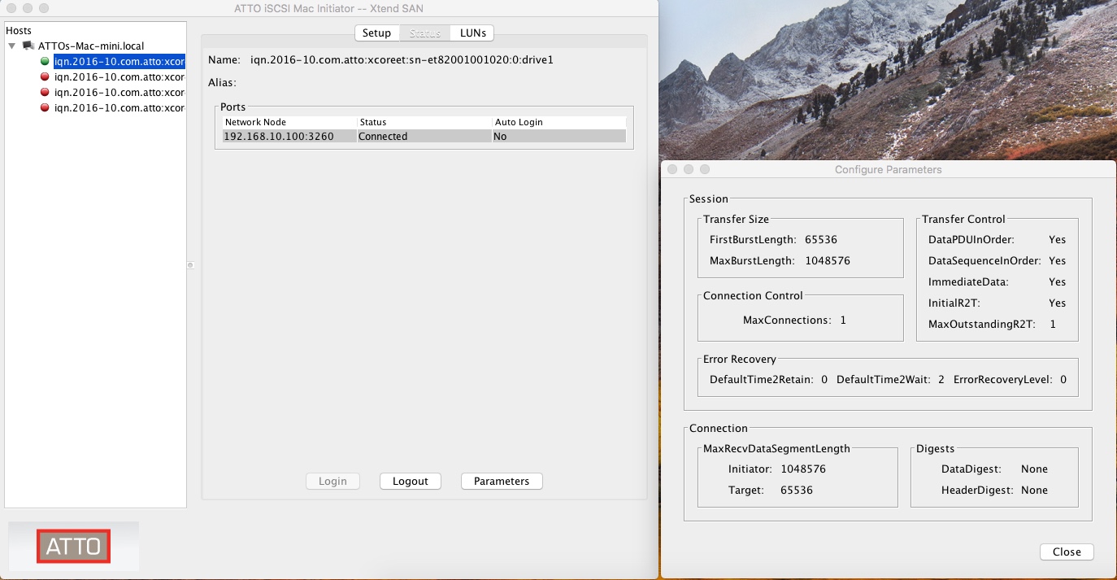Switch to the Setup tab

376,33
